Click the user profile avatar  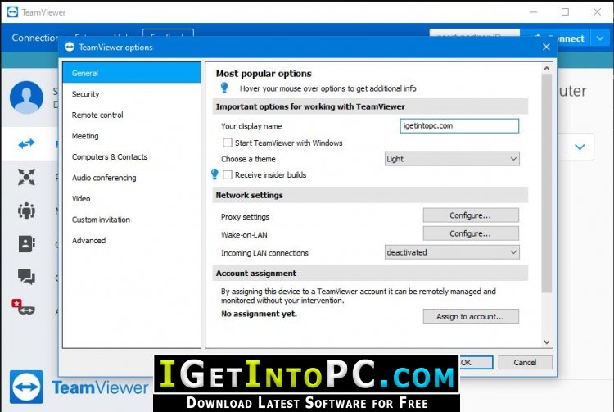coord(26,97)
